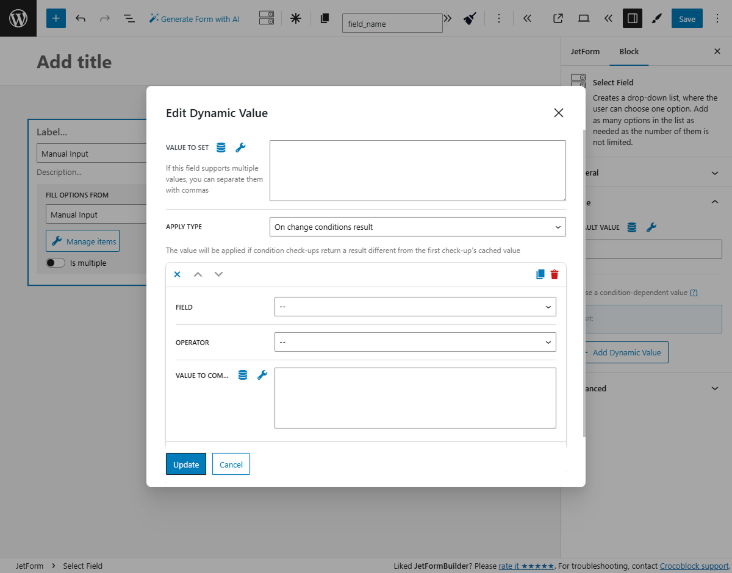This screenshot has height=573, width=732.
Task: Move the condition down using the down arrow
Action: pos(218,274)
